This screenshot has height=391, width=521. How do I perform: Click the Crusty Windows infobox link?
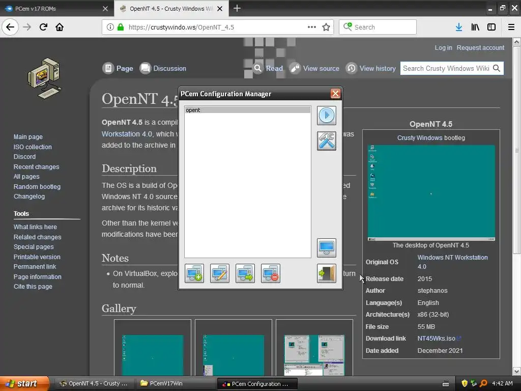point(420,137)
